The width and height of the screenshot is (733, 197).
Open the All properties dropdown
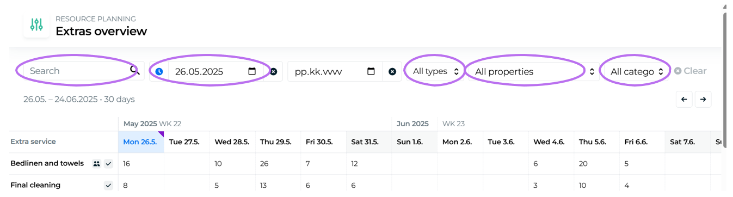[x=533, y=71]
